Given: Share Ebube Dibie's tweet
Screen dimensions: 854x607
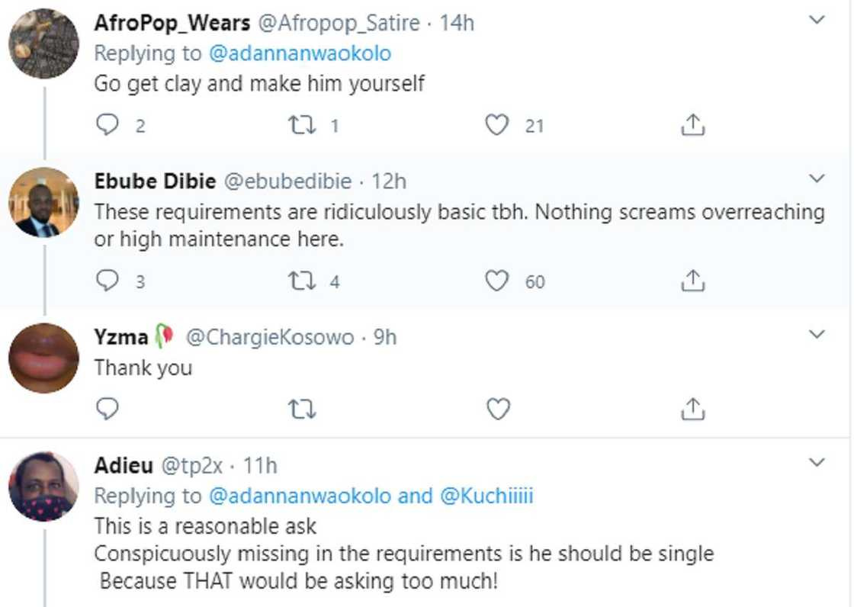Looking at the screenshot, I should coord(692,282).
